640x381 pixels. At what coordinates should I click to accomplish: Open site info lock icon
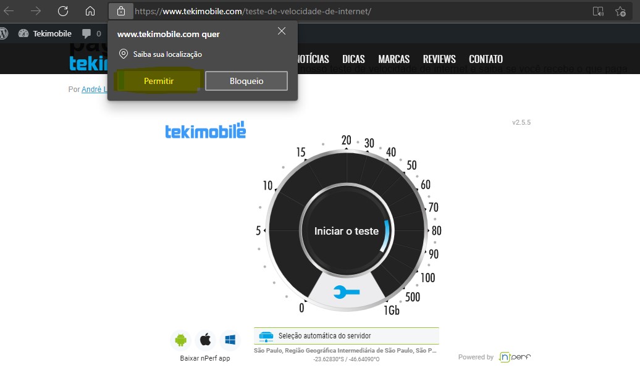click(121, 11)
